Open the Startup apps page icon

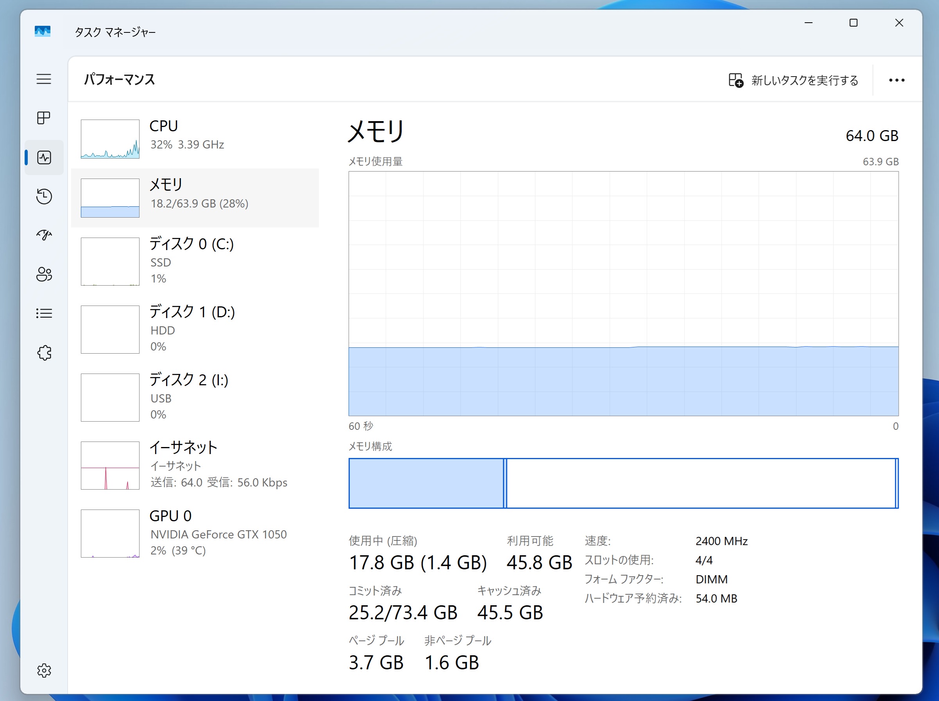(x=44, y=235)
